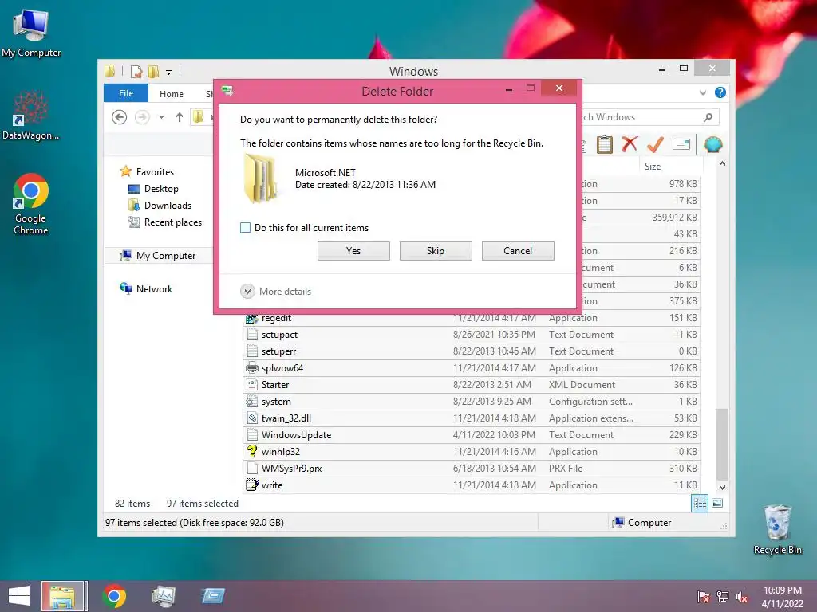Click Yes to delete folder
The height and width of the screenshot is (612, 817).
[353, 251]
